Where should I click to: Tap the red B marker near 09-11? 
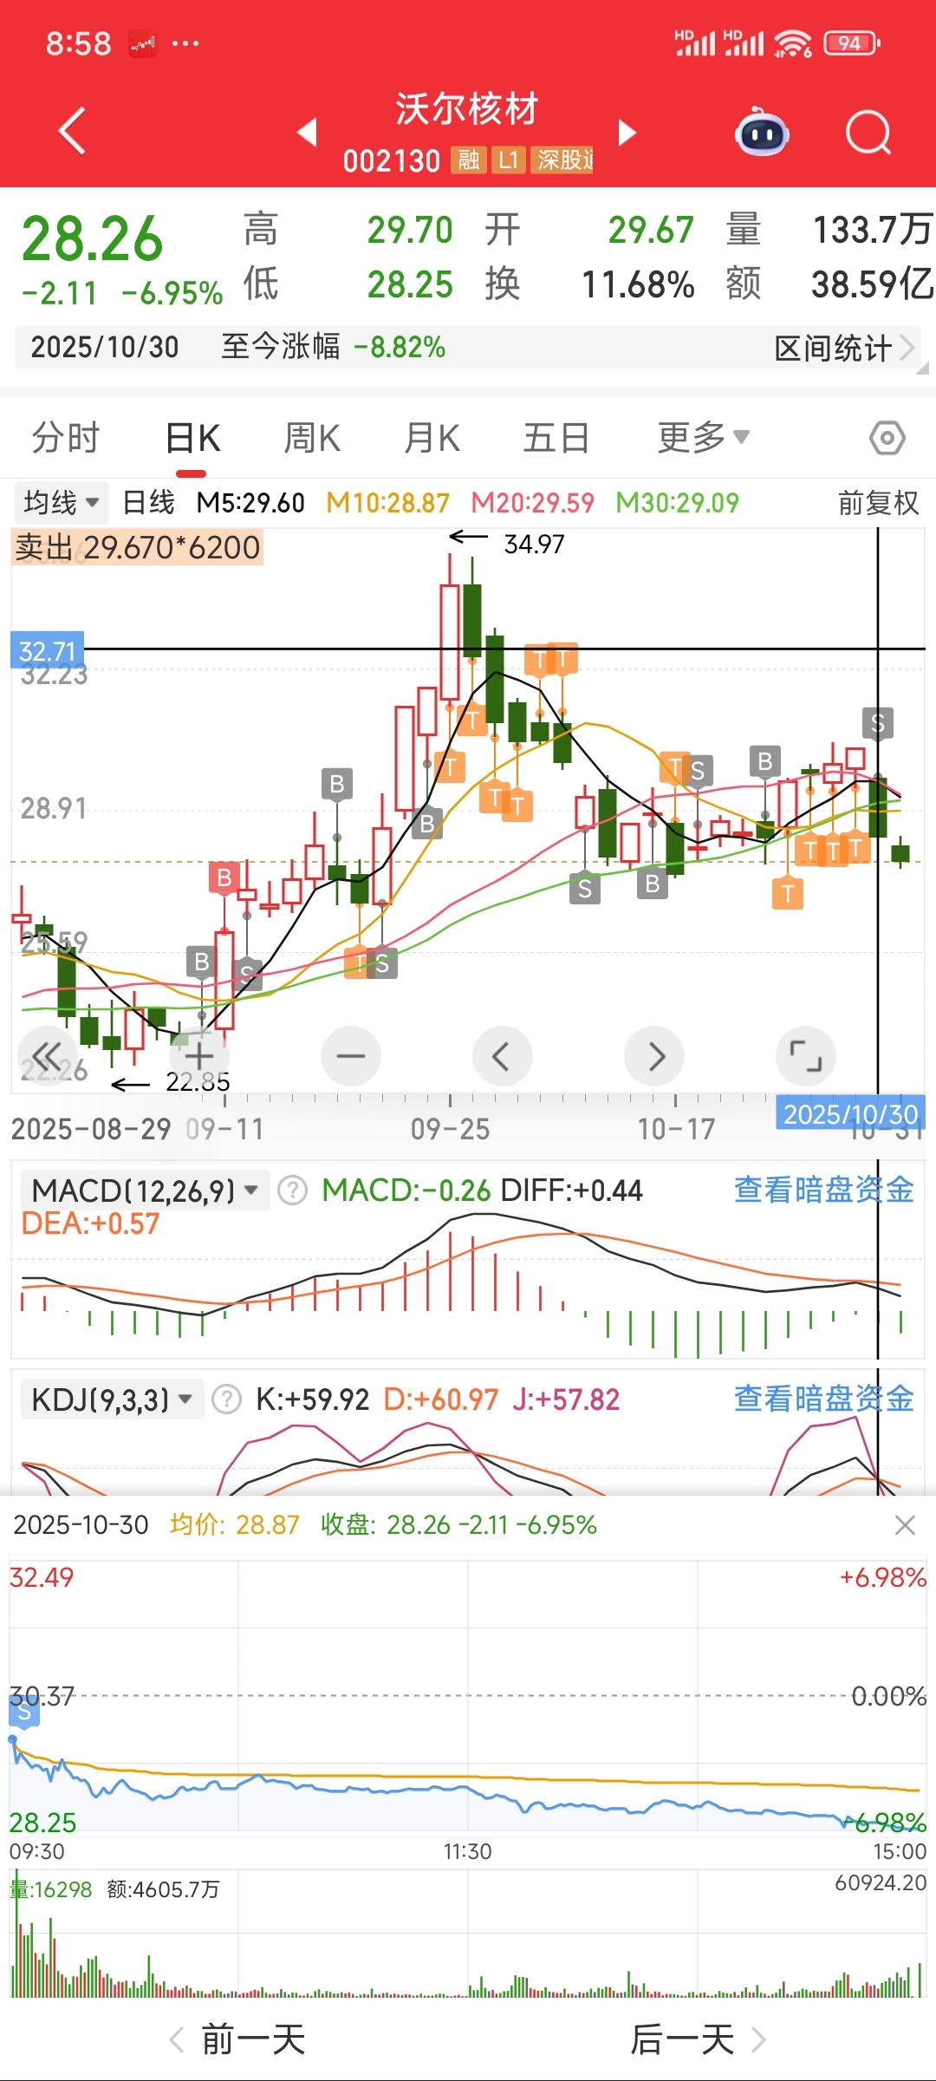(x=224, y=877)
